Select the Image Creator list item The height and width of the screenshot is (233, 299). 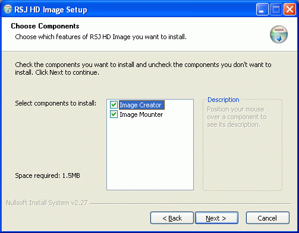point(141,105)
